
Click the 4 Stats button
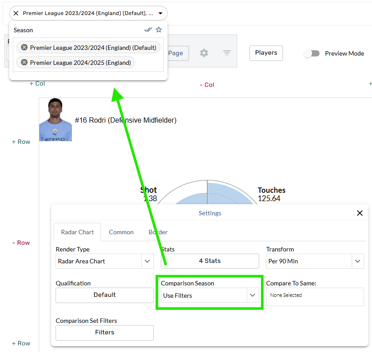click(210, 261)
